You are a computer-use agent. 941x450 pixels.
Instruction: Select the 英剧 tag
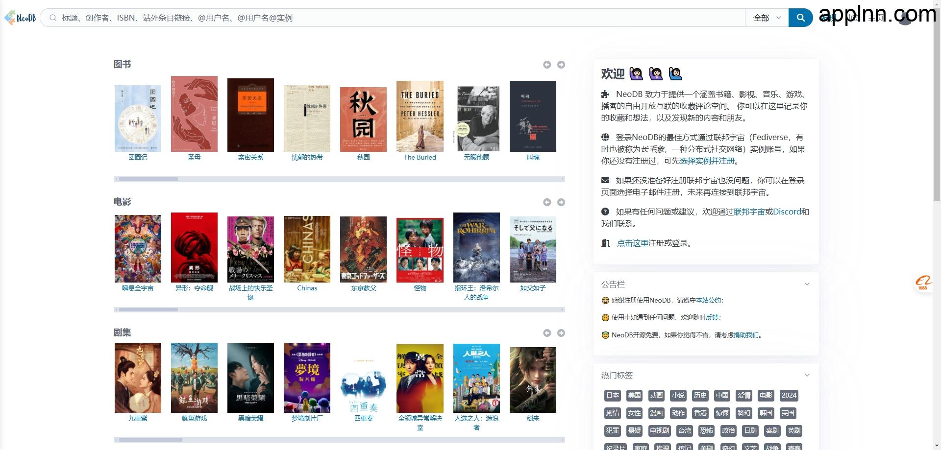tap(794, 430)
